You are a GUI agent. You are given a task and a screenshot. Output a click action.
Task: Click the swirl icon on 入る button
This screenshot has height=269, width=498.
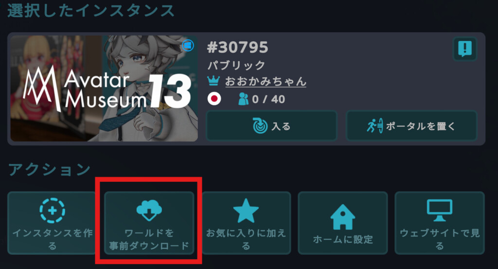click(x=260, y=126)
